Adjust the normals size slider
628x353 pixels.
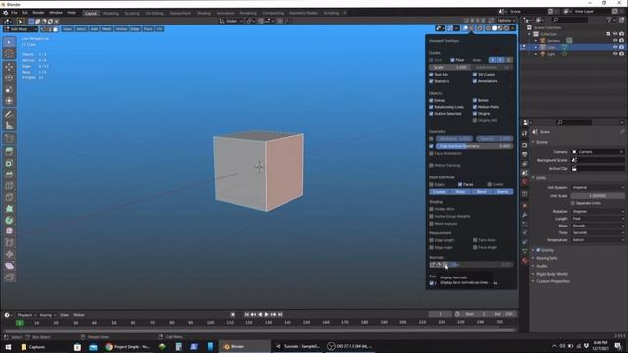coord(482,264)
